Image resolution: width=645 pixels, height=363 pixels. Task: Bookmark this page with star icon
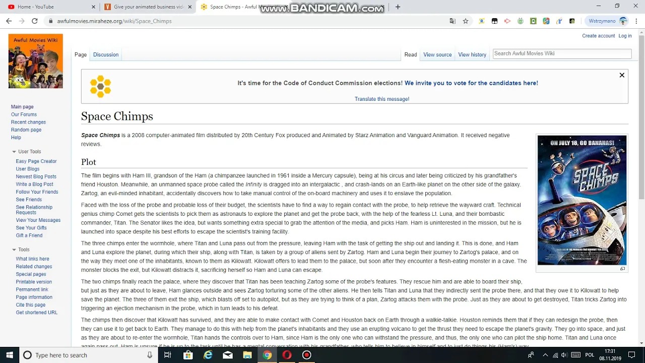[x=466, y=21]
